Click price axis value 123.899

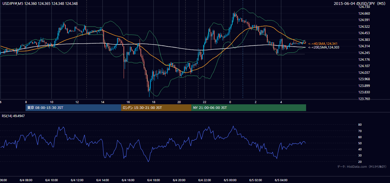(364, 86)
